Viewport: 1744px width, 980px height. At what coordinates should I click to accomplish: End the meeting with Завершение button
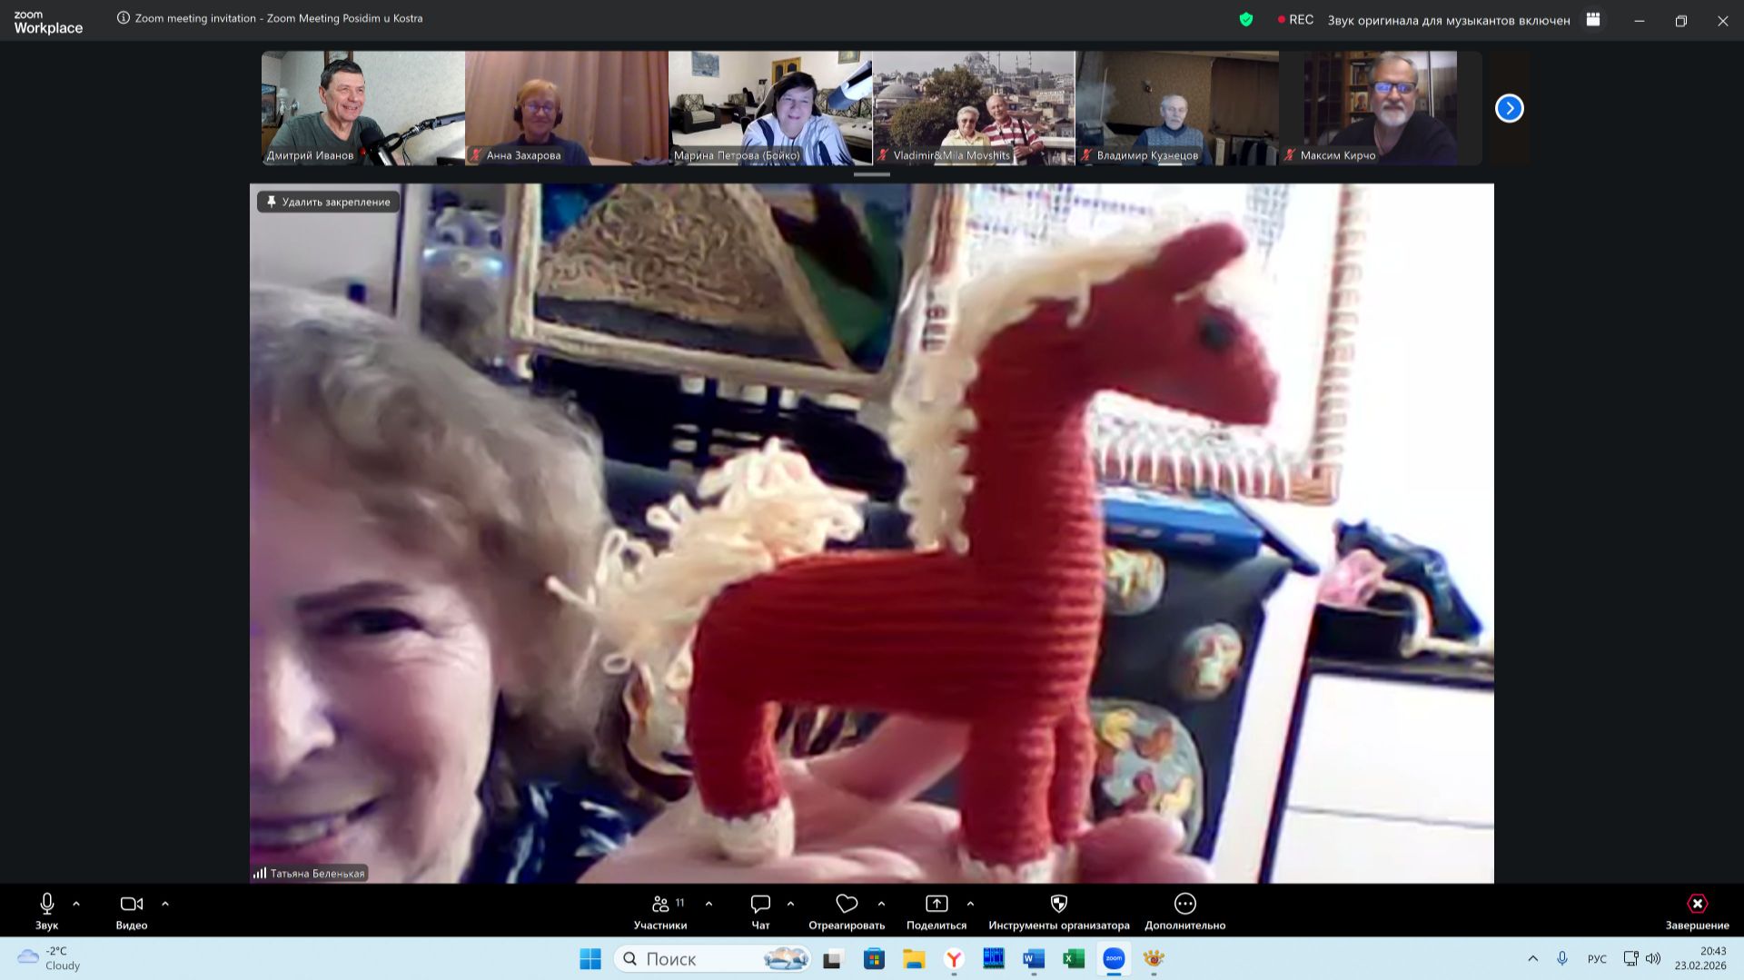[1697, 911]
